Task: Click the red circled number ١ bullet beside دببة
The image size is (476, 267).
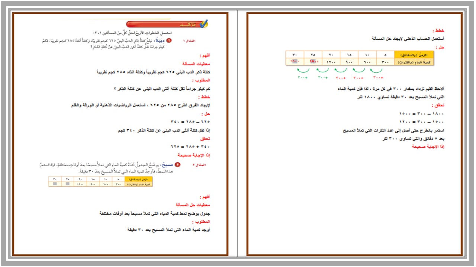Action: [168, 40]
